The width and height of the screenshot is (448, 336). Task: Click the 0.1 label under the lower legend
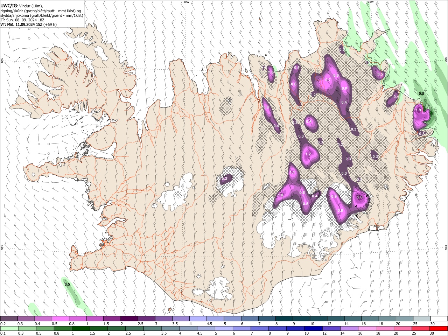click(x=3, y=334)
